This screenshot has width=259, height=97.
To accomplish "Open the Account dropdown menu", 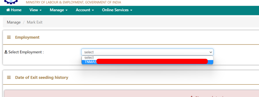I will 85,10.
